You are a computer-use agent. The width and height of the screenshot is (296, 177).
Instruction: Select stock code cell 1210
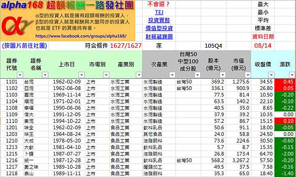tap(11, 141)
